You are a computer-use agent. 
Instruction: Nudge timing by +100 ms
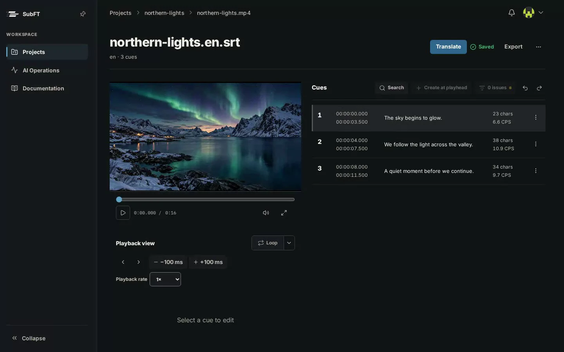[x=208, y=262]
